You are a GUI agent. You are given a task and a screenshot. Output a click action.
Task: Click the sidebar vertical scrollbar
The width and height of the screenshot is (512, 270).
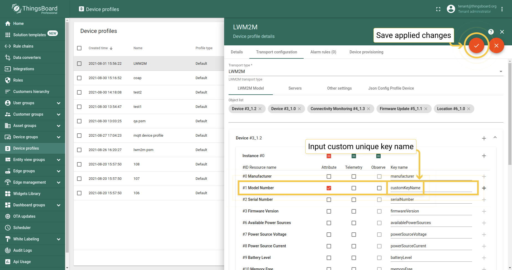tap(67, 137)
